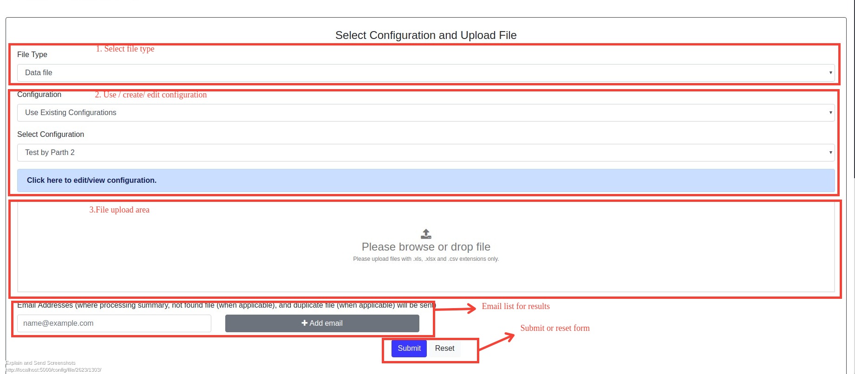
Task: Click the upload arrow icon
Action: (426, 234)
